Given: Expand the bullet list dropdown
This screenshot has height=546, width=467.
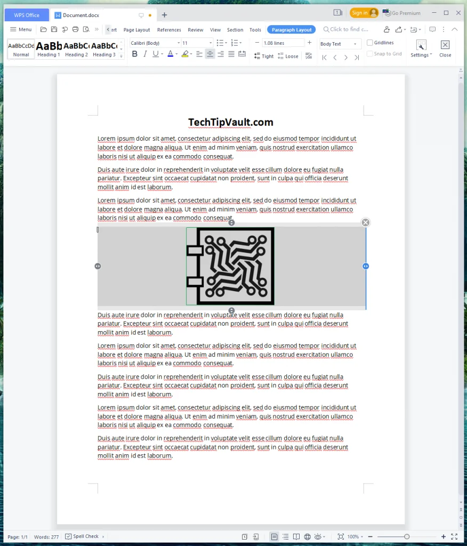Looking at the screenshot, I should 226,43.
